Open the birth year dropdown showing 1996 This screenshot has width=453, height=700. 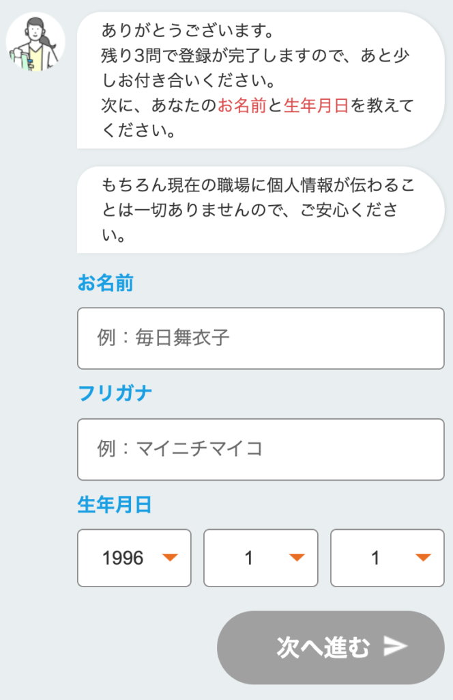point(134,558)
